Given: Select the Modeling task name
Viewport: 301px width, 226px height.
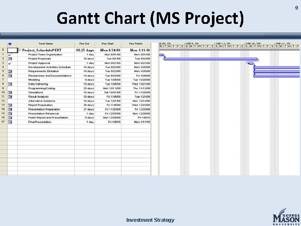Looking at the screenshot, I should pyautogui.click(x=34, y=80).
